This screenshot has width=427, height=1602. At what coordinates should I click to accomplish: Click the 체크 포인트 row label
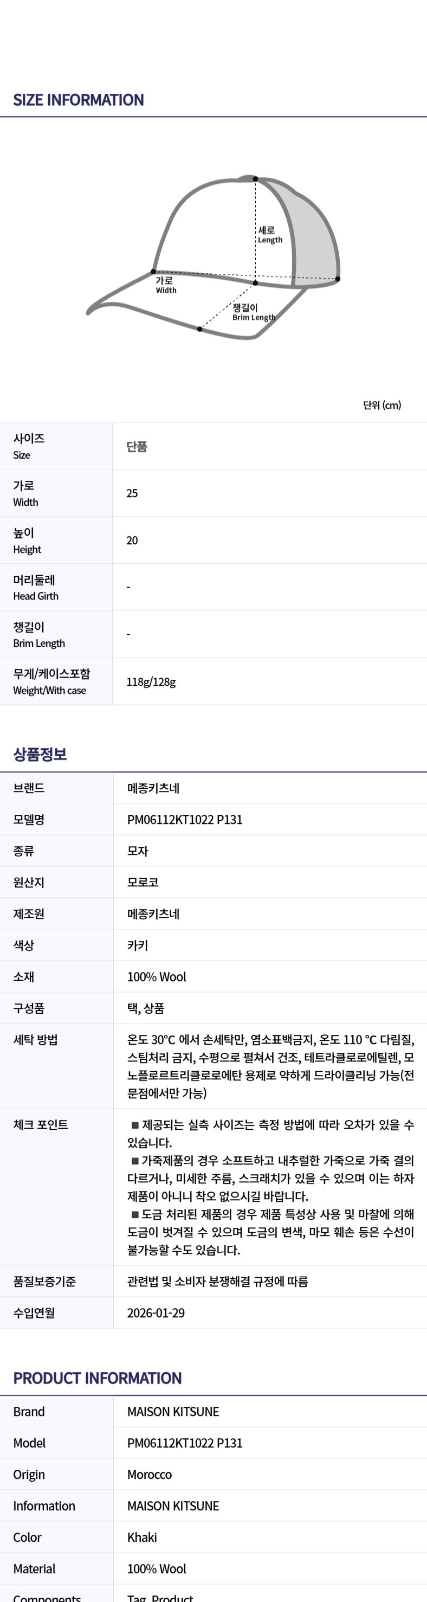click(41, 1125)
